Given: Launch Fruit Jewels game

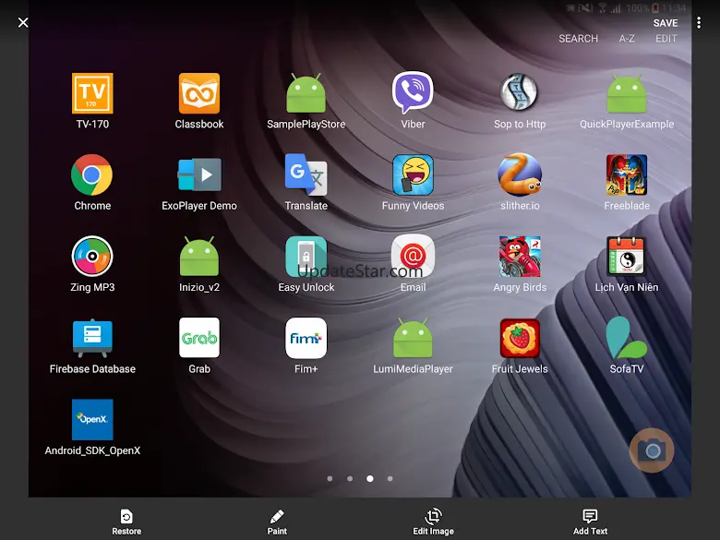Looking at the screenshot, I should click(520, 338).
